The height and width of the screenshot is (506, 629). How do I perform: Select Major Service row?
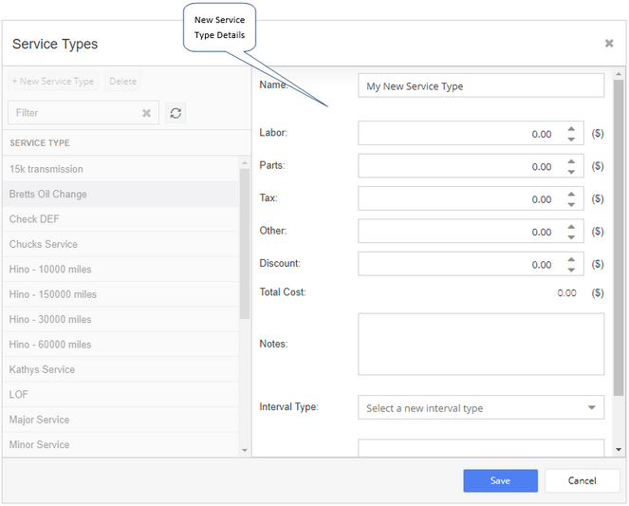(x=120, y=420)
